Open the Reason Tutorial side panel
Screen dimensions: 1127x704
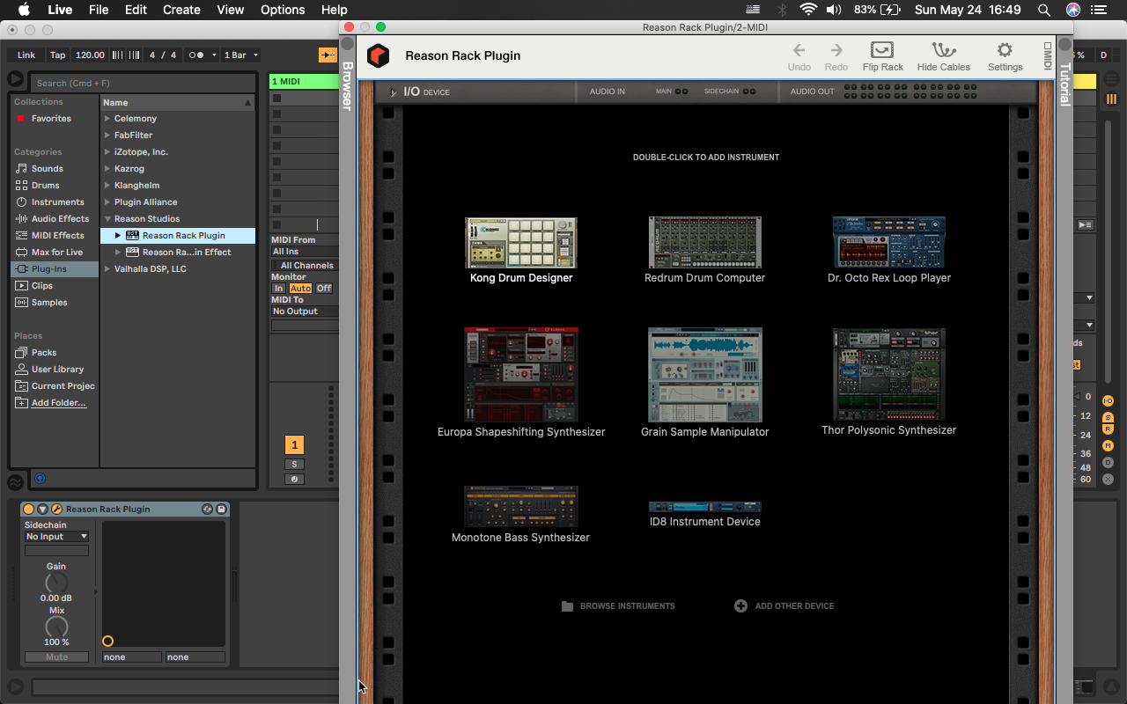click(1064, 84)
